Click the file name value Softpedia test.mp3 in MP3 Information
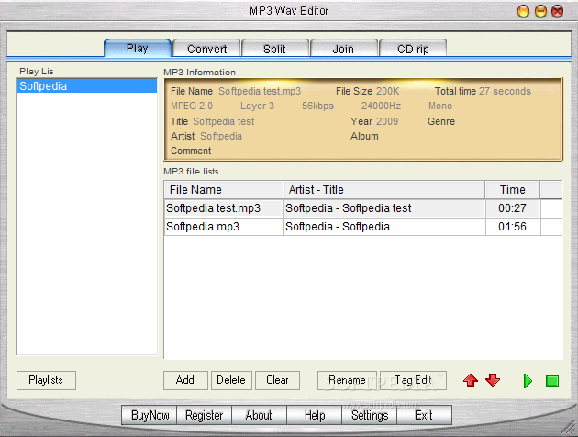The width and height of the screenshot is (578, 437). pos(260,91)
